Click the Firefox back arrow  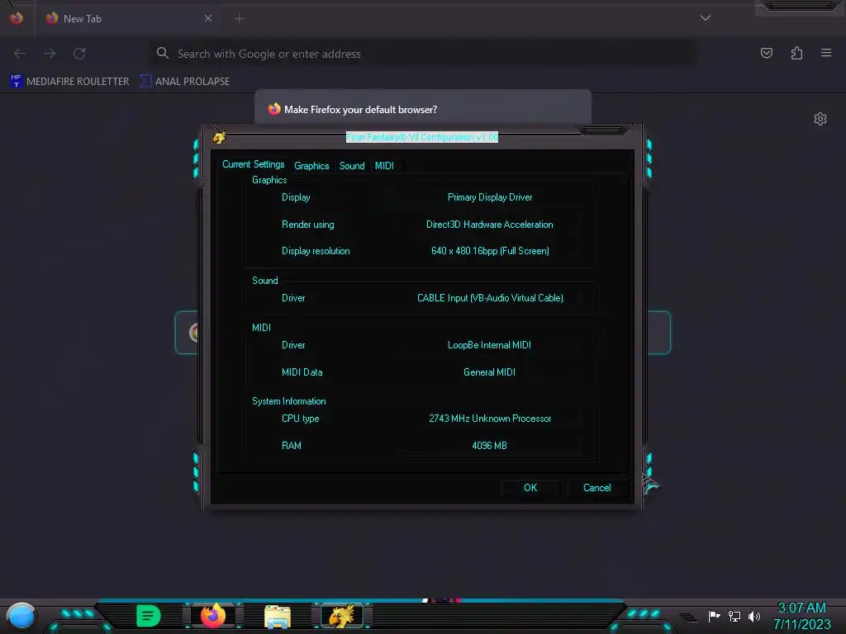[x=20, y=54]
